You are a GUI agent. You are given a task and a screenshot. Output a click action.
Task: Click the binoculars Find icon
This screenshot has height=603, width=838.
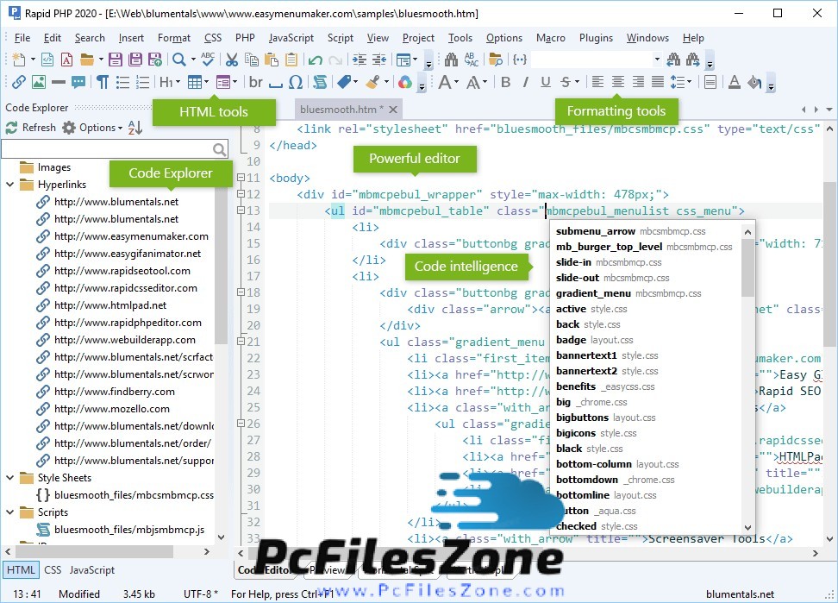tap(451, 60)
